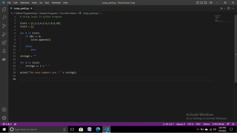Click the editor vertical scrollbar
The image size is (237, 133).
click(x=236, y=48)
